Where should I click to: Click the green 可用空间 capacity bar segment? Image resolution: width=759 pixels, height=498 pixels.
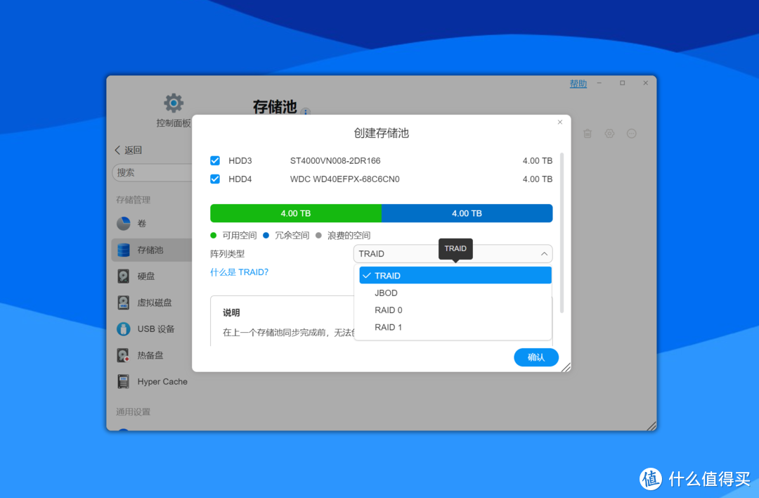[x=295, y=213]
